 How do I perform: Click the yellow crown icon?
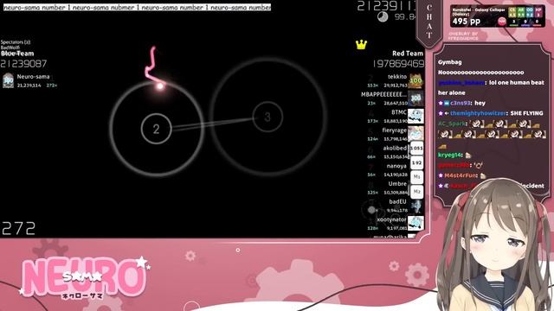click(361, 44)
